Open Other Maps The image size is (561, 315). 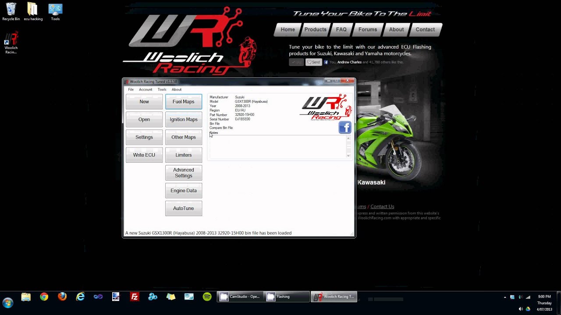pyautogui.click(x=184, y=137)
